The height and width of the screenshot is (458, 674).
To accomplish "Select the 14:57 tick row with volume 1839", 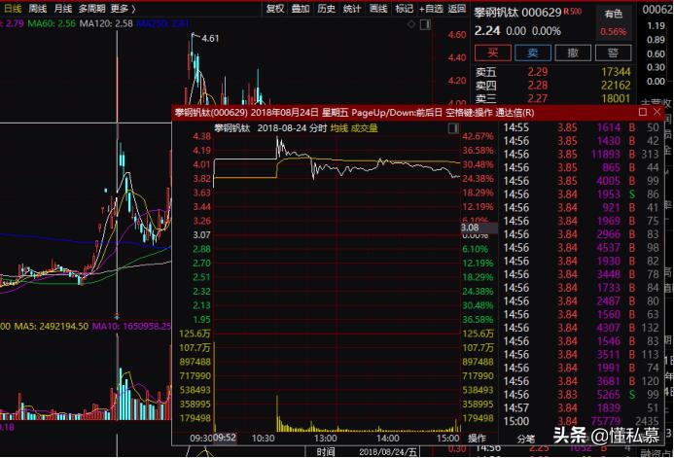I will pos(582,408).
